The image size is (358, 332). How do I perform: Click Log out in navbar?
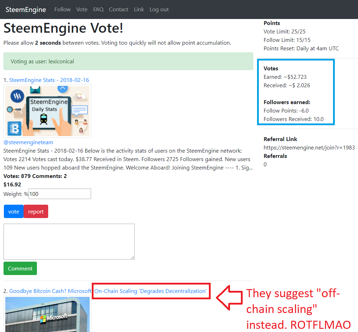(x=159, y=9)
